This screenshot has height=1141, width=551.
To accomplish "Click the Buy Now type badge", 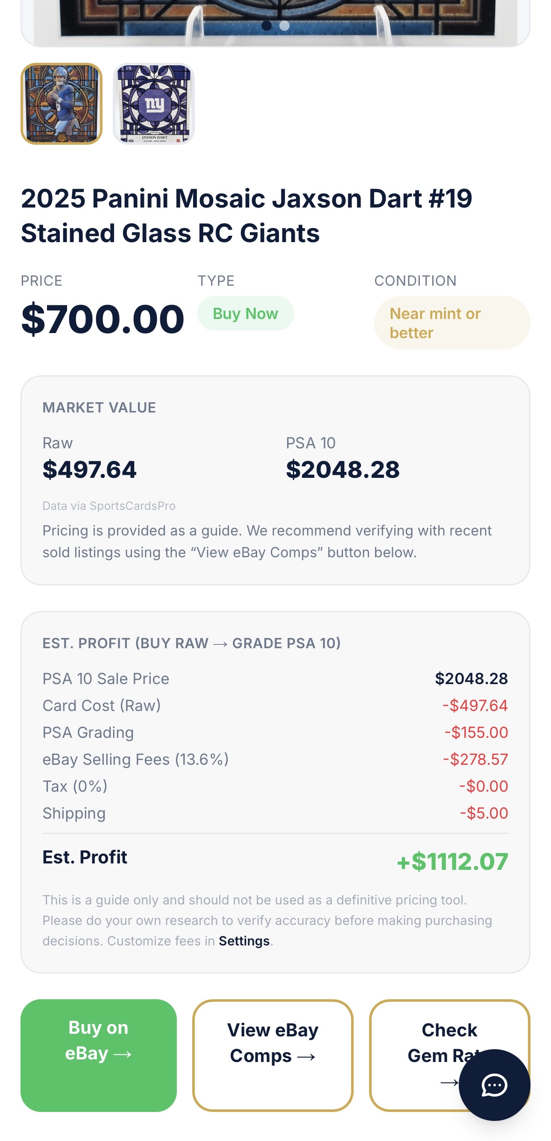I will point(245,313).
